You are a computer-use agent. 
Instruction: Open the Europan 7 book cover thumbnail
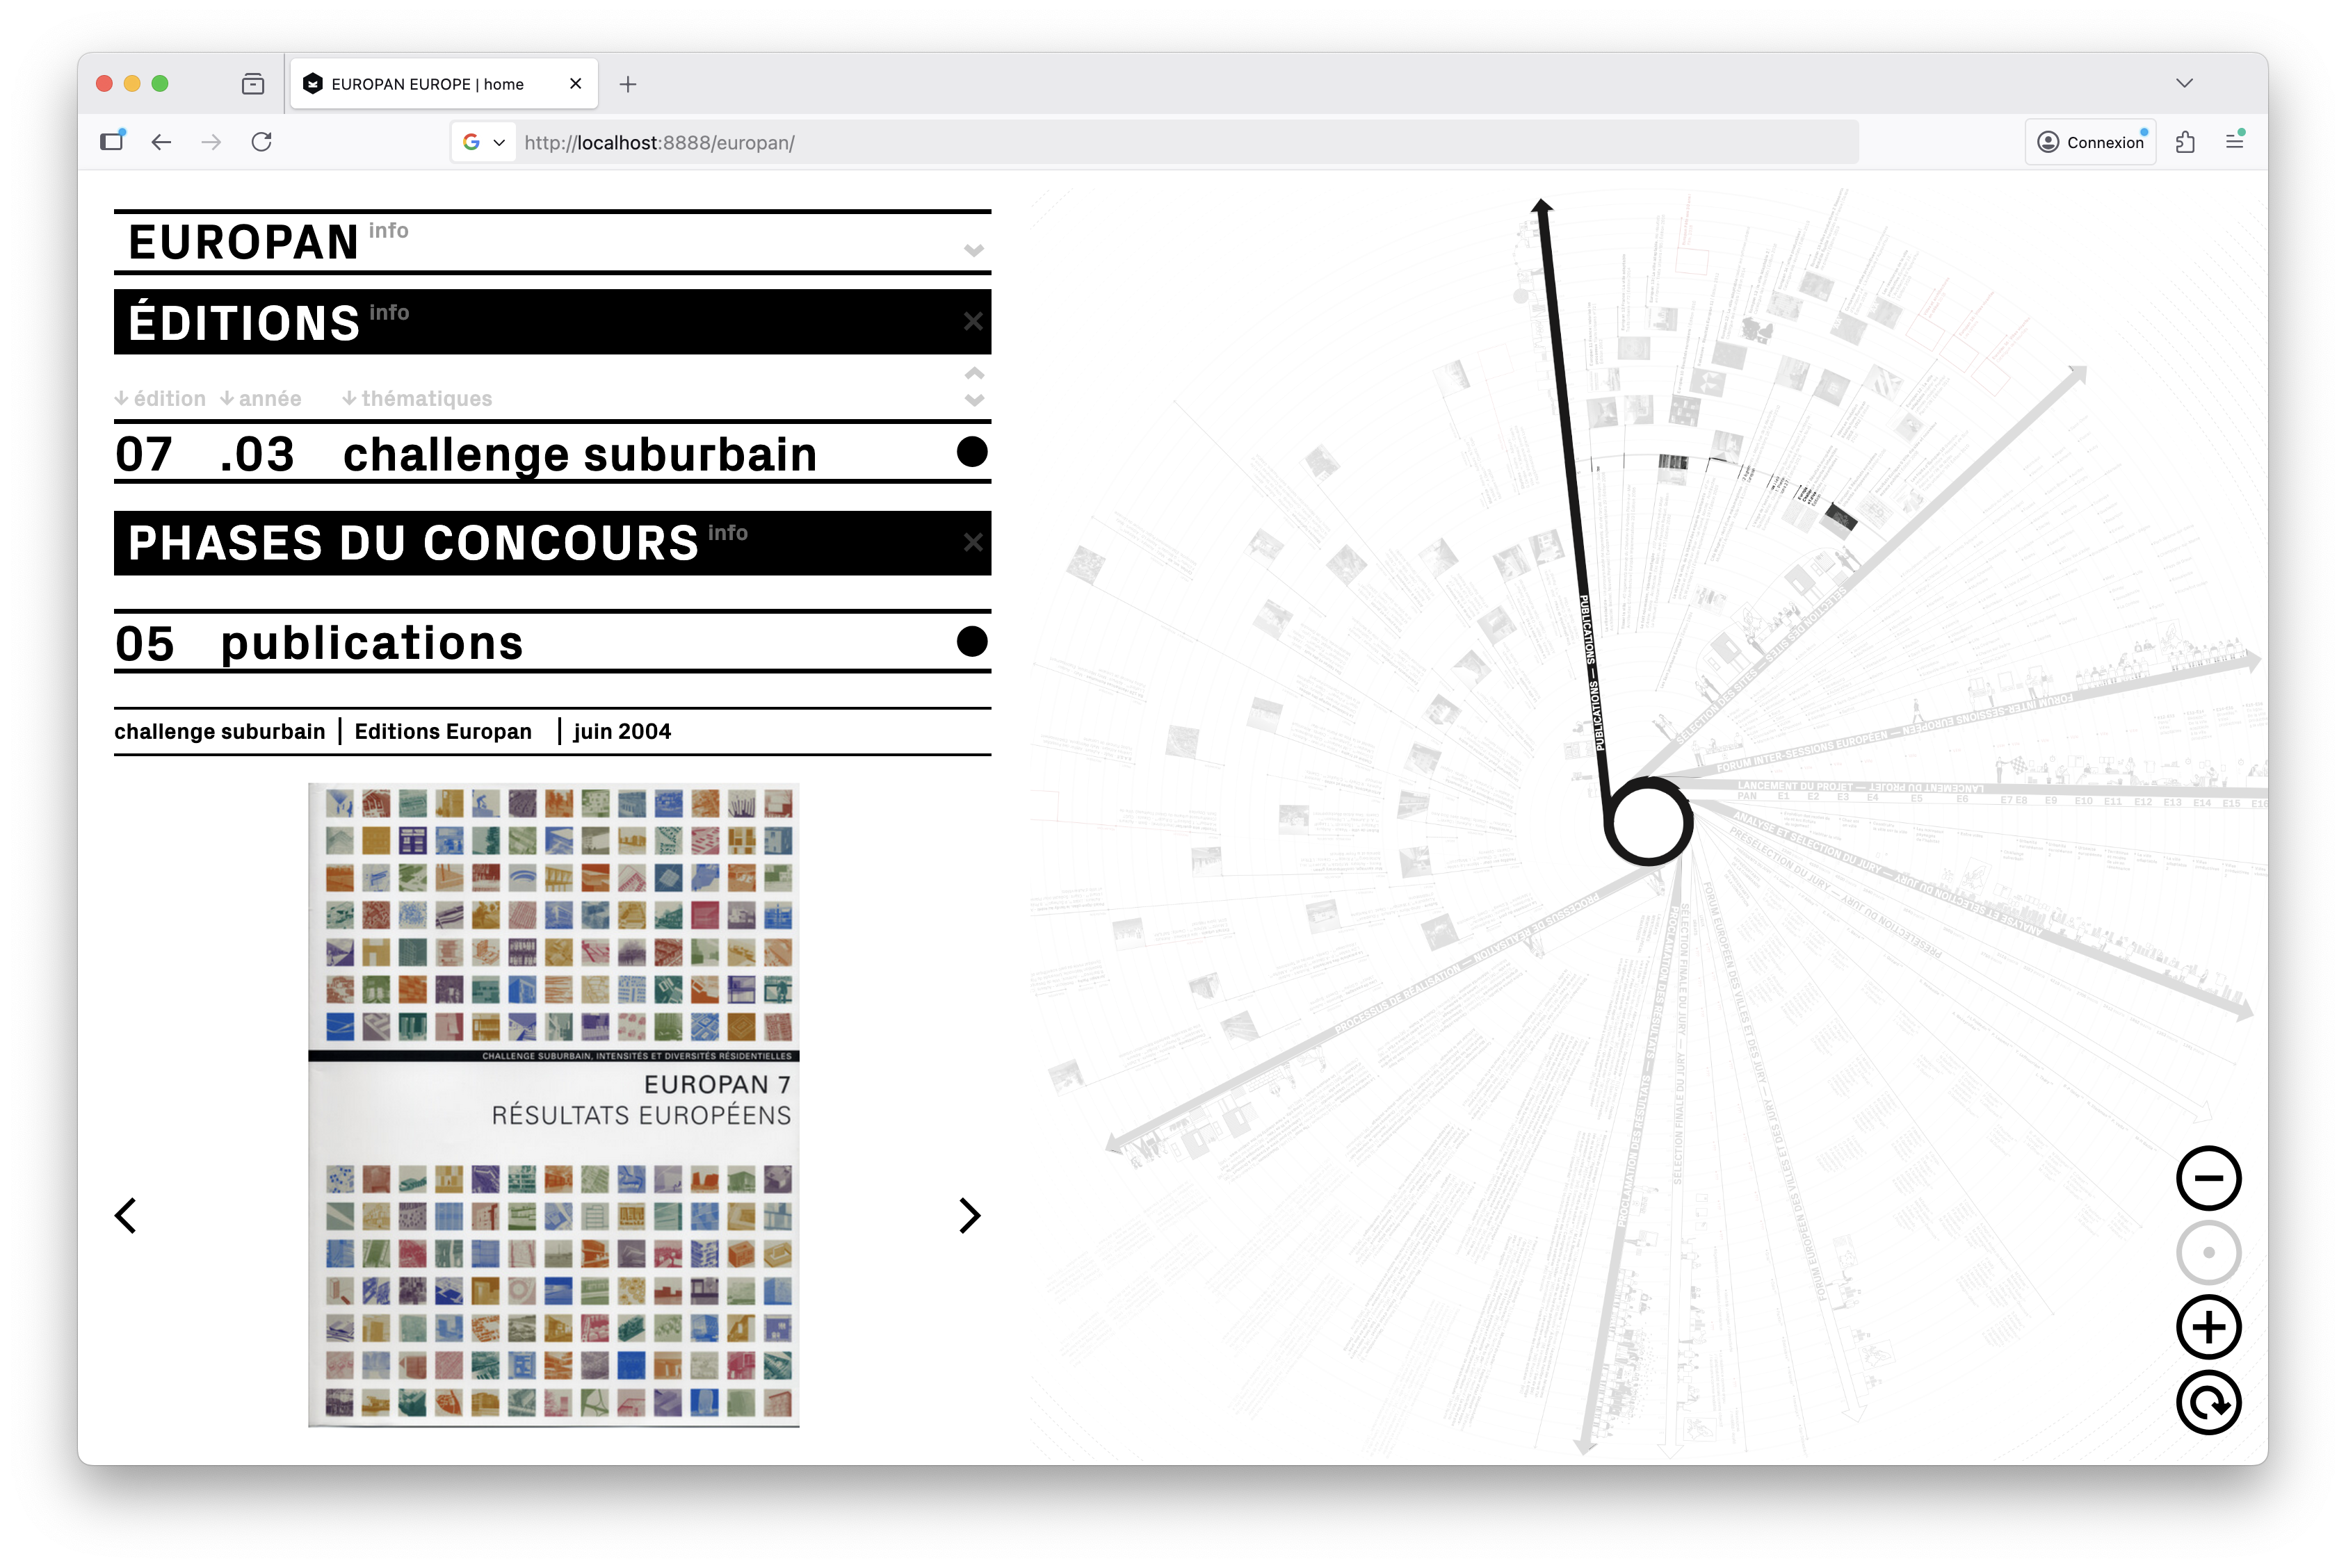553,1104
